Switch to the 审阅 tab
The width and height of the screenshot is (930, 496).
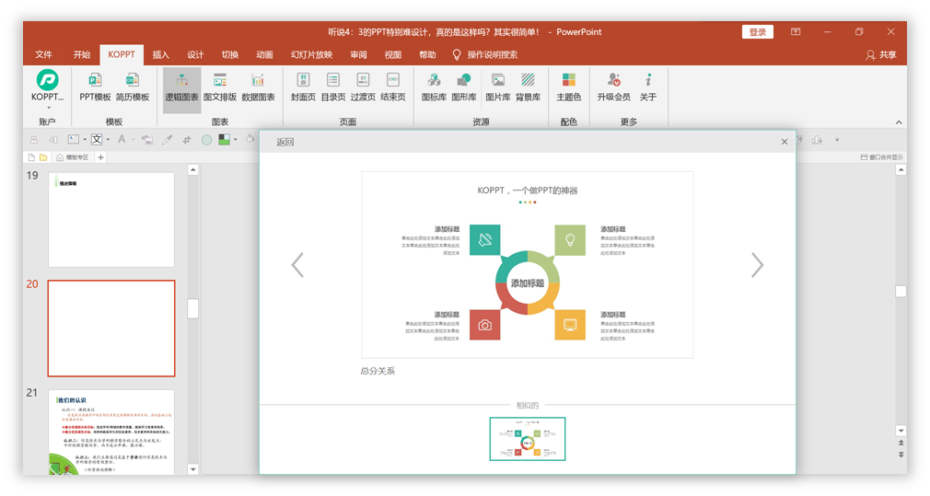tap(358, 54)
